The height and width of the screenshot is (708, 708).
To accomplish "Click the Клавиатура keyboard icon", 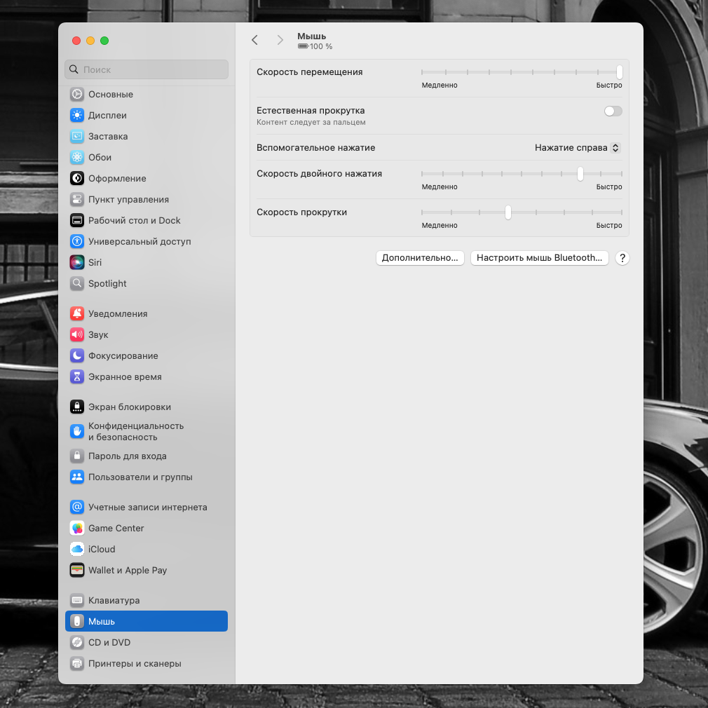I will 77,601.
